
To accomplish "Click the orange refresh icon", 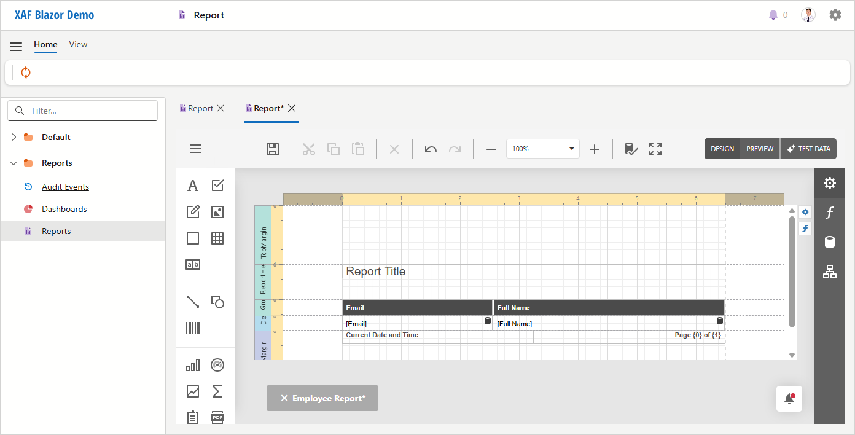I will (x=26, y=72).
